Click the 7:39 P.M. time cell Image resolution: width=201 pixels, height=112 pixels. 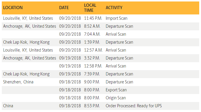pos(92,74)
